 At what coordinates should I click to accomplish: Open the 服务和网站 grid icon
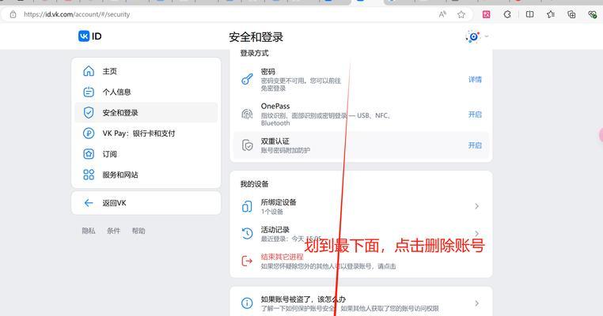click(x=89, y=175)
